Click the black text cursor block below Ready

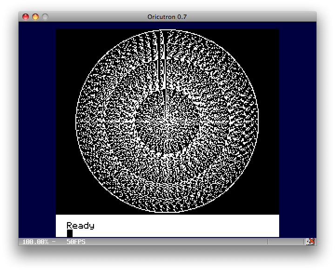point(70,233)
